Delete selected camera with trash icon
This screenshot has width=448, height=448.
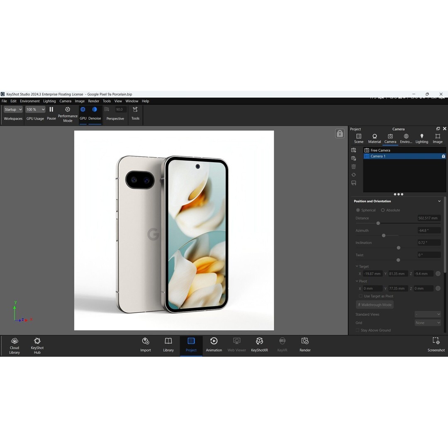[x=354, y=167]
